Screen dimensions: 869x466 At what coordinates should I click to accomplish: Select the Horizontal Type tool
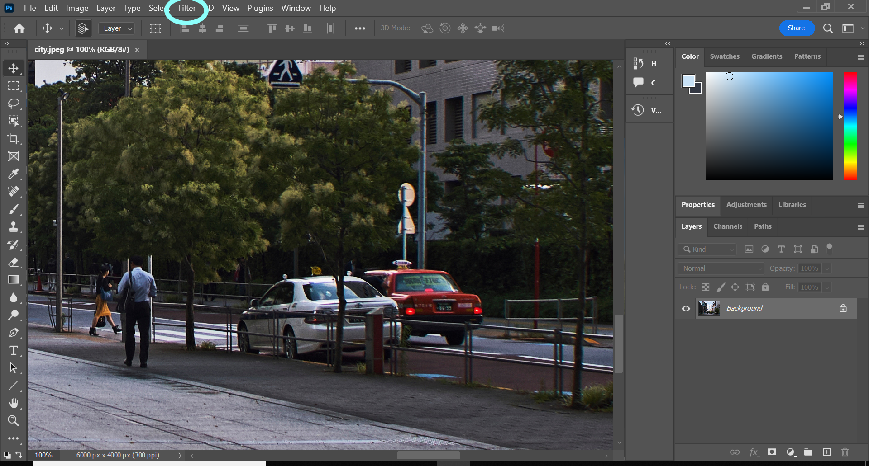(13, 351)
